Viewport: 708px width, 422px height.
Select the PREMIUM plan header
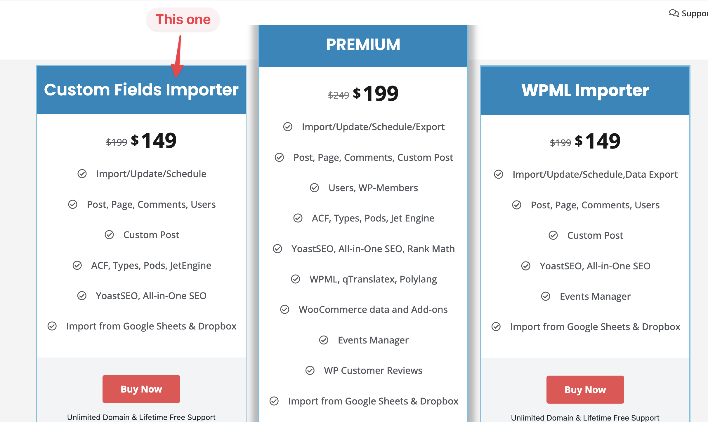[363, 45]
